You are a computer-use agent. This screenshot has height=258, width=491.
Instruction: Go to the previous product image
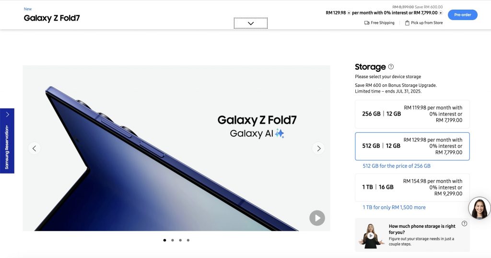pos(35,148)
